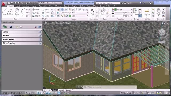Image resolution: width=171 pixels, height=96 pixels.
Task: Click the ViewCube in the viewport
Action: [162, 32]
